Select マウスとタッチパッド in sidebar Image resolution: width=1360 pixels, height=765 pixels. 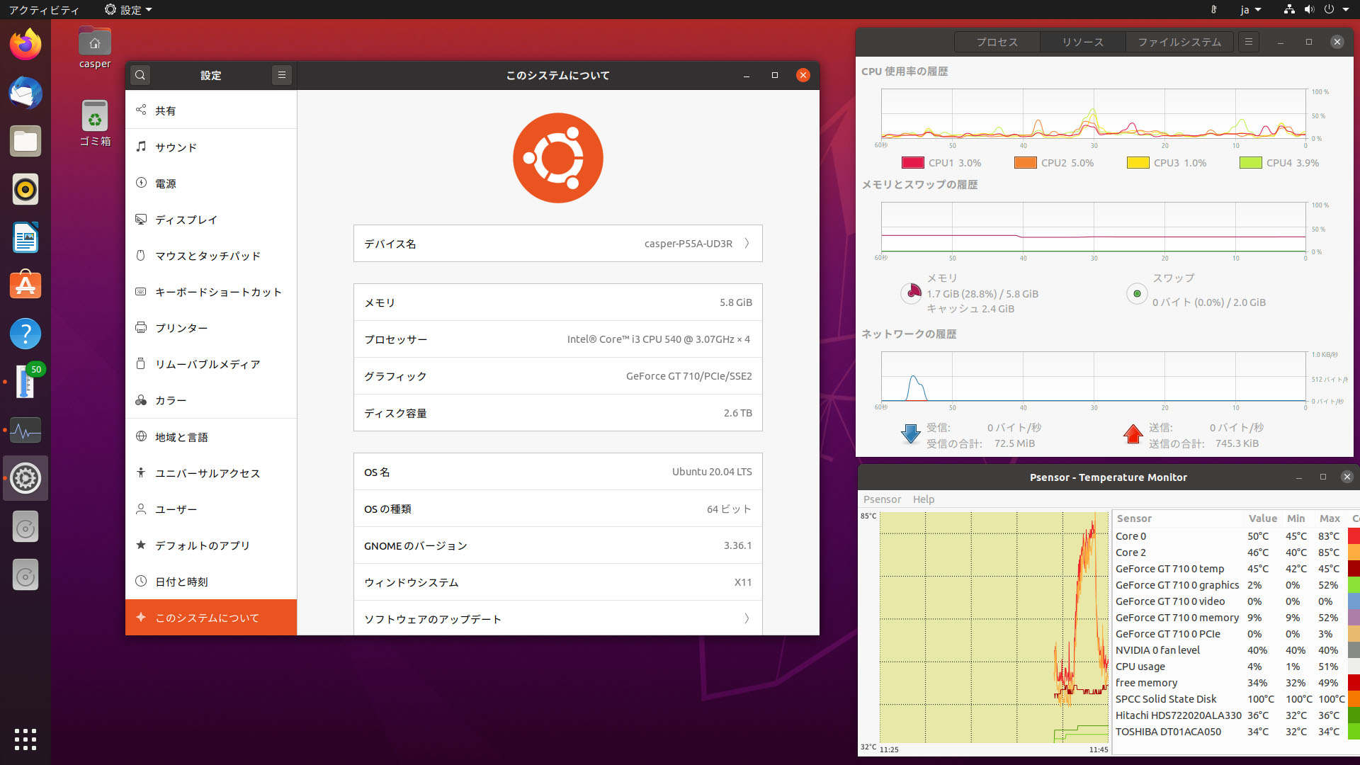pyautogui.click(x=211, y=255)
